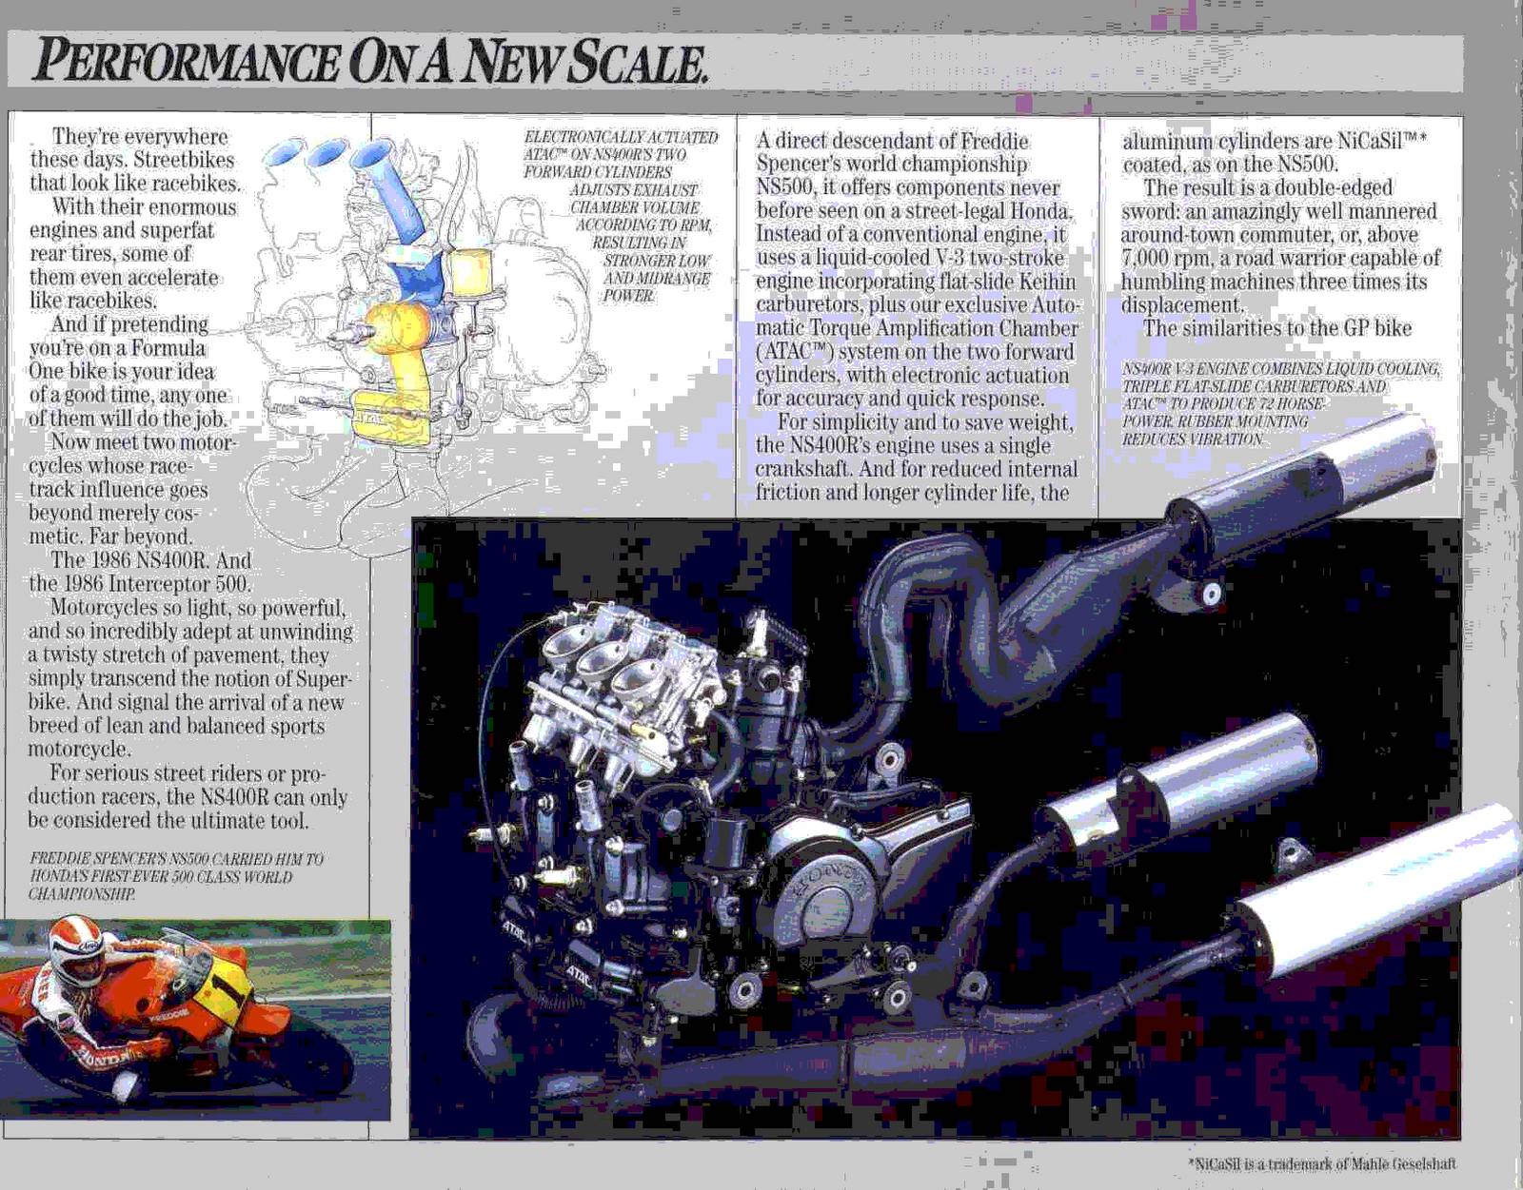Screen dimensions: 1523x1190
Task: Click the Honda logo on engine cover
Action: (x=826, y=896)
